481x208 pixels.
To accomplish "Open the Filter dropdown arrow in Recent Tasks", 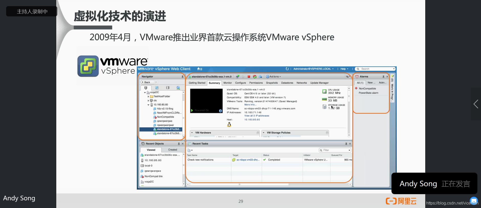I will click(349, 150).
